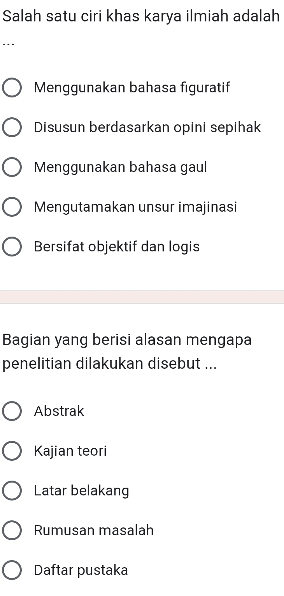
Task: Click the 'Mengutamakan unsur imajinasi' label text
Action: pyautogui.click(x=135, y=207)
